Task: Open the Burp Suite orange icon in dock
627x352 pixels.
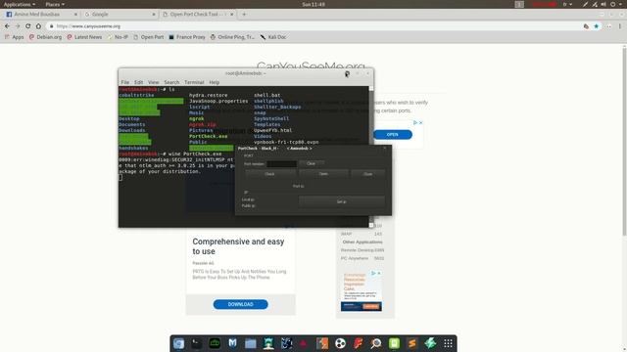Action: [322, 343]
